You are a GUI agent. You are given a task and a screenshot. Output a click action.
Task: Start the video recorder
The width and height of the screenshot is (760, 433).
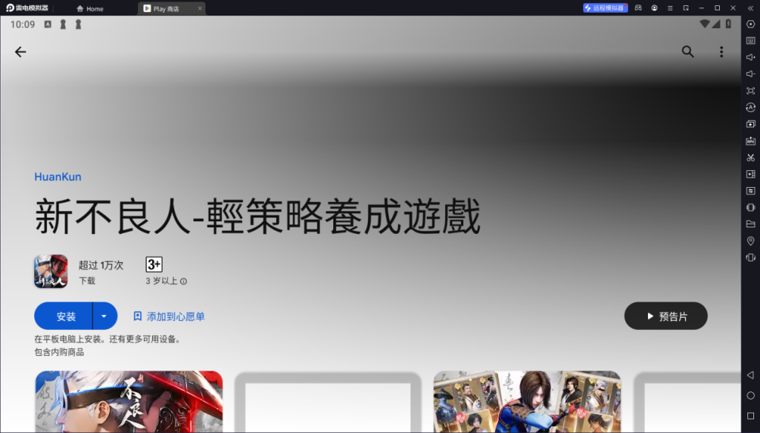[750, 174]
